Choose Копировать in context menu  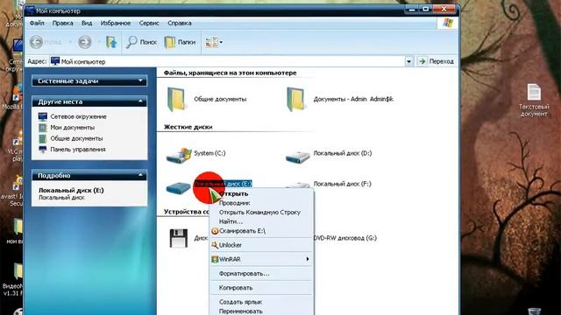261,288
